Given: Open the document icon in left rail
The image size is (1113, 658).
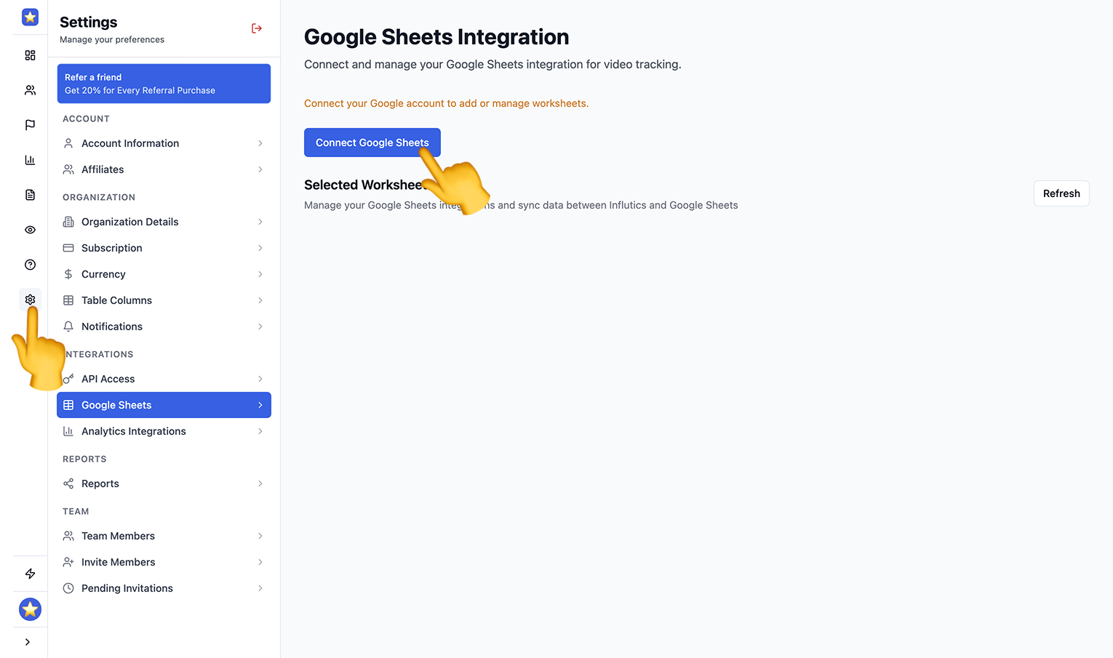Looking at the screenshot, I should 30,195.
